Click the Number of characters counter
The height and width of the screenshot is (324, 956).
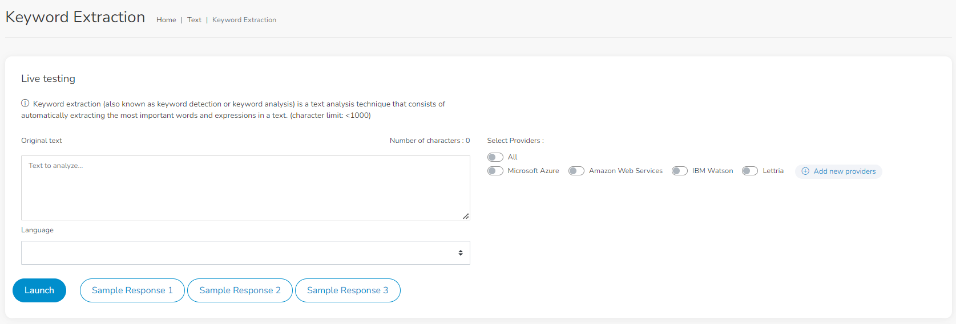click(x=430, y=141)
